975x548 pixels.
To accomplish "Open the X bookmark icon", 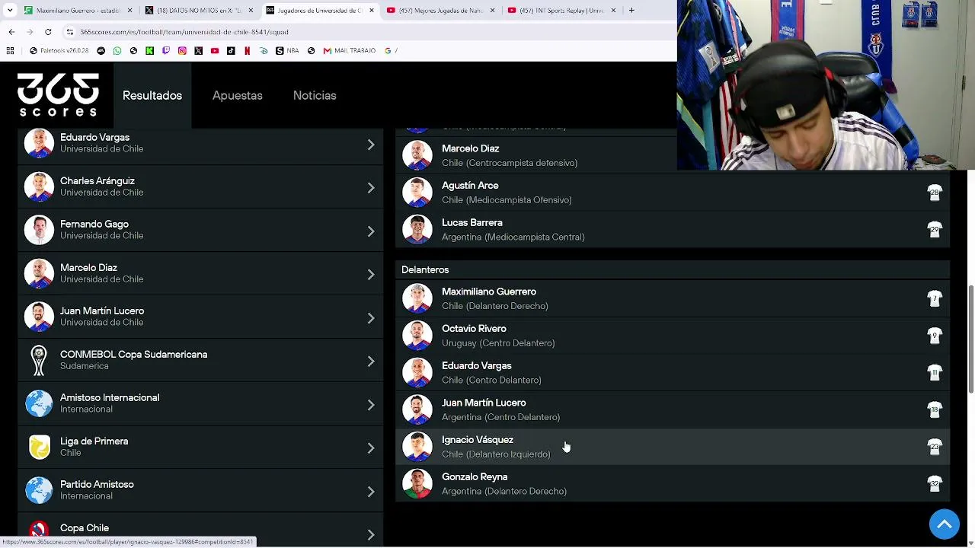I will point(199,50).
